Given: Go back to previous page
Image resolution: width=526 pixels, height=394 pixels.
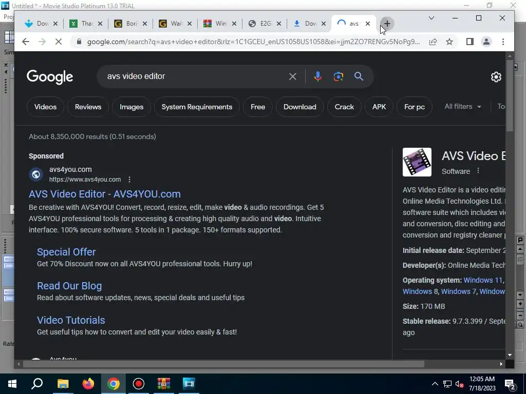Looking at the screenshot, I should coord(26,42).
